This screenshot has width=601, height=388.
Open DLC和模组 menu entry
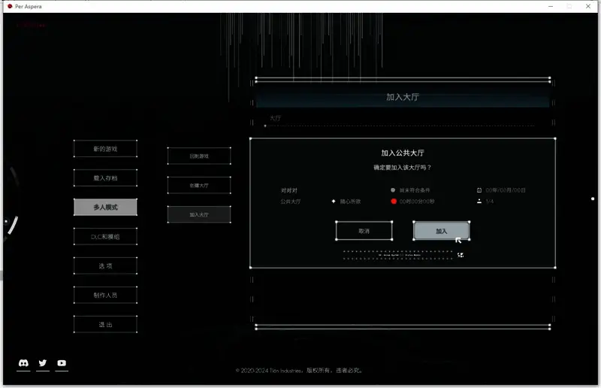105,237
